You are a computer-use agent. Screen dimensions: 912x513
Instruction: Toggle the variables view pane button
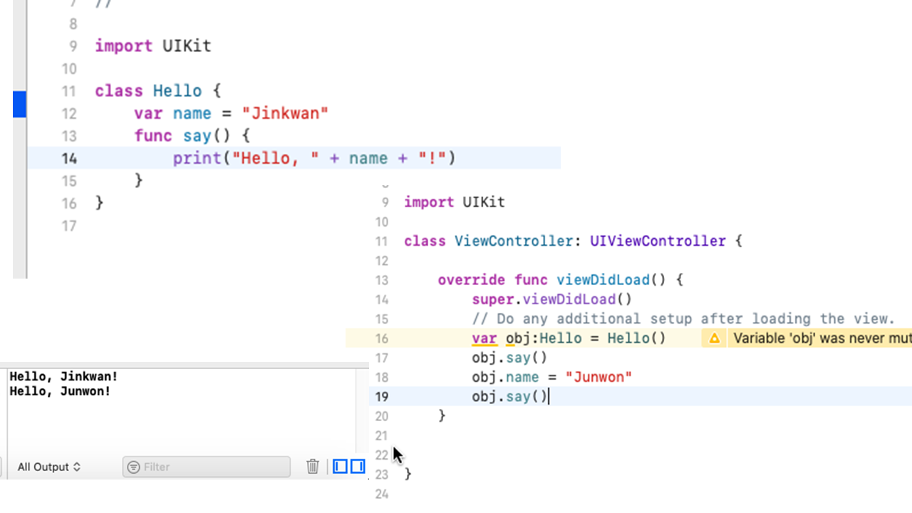(x=341, y=467)
